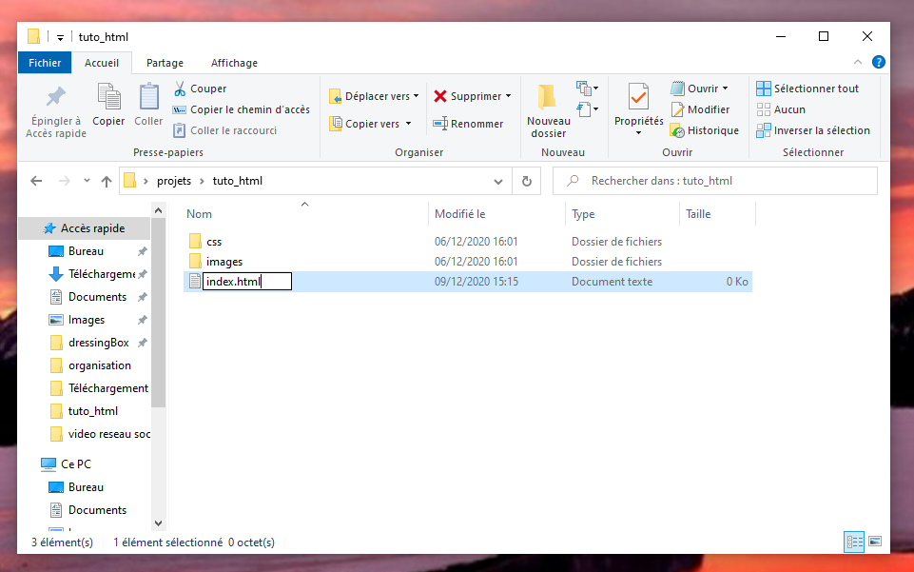Screen dimensions: 914x572
Task: Select Accès rapide in the navigation pane
Action: (x=85, y=228)
